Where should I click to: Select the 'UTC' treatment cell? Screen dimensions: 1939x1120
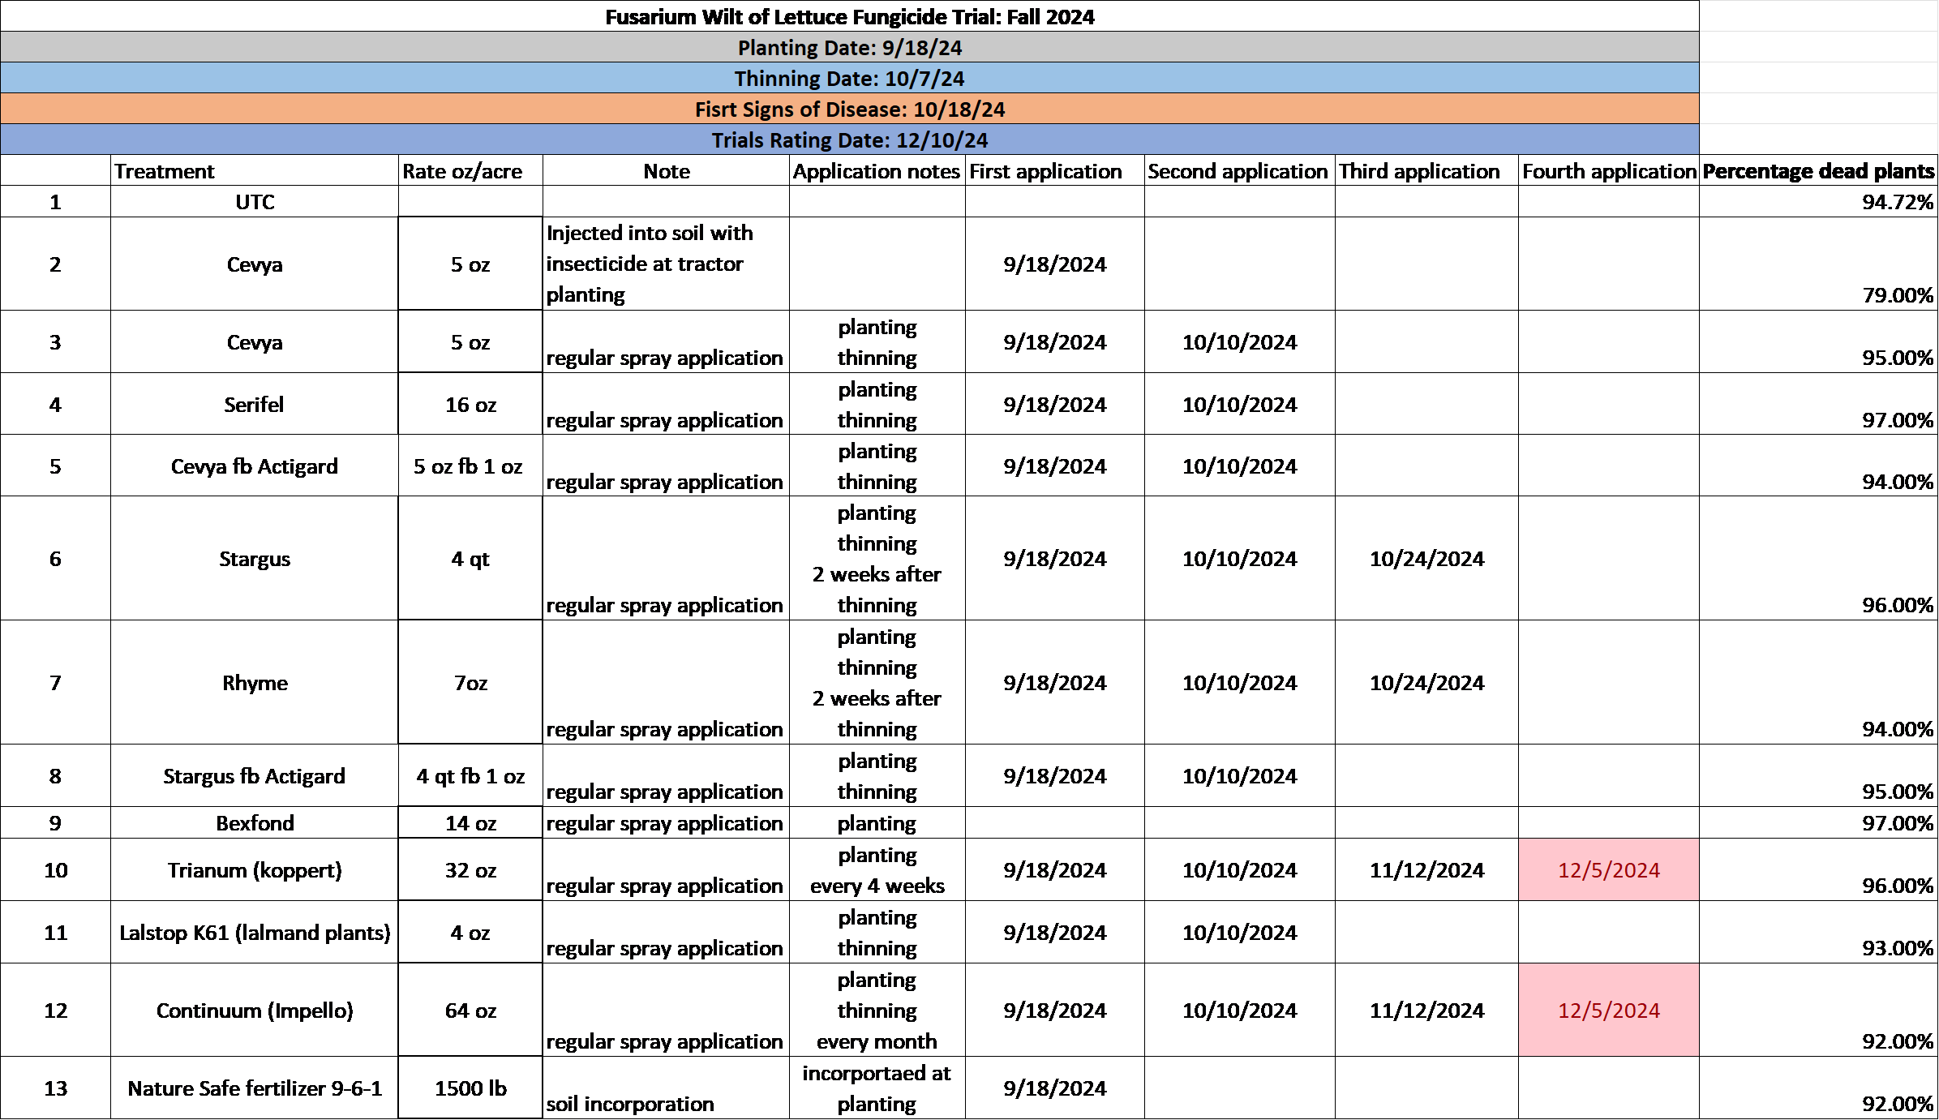click(x=255, y=201)
